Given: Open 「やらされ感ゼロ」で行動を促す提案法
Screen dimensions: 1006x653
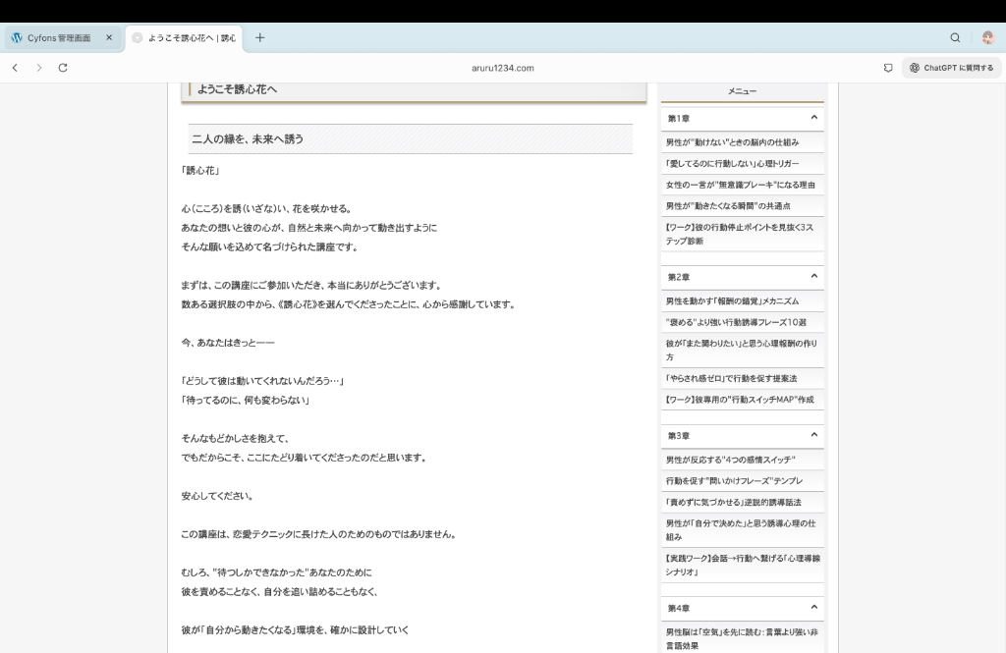Looking at the screenshot, I should (731, 378).
